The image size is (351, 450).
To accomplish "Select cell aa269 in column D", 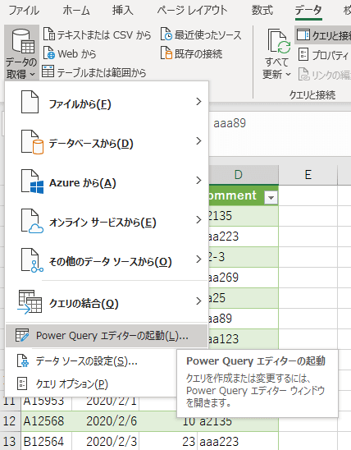I will (x=244, y=278).
